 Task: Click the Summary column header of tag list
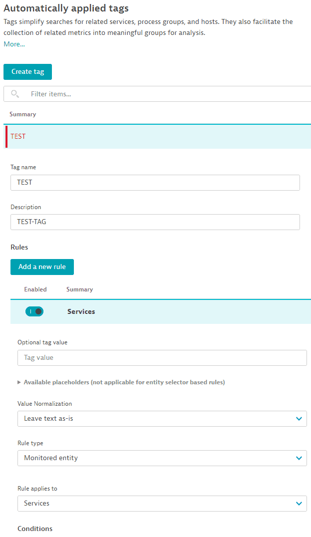click(22, 114)
